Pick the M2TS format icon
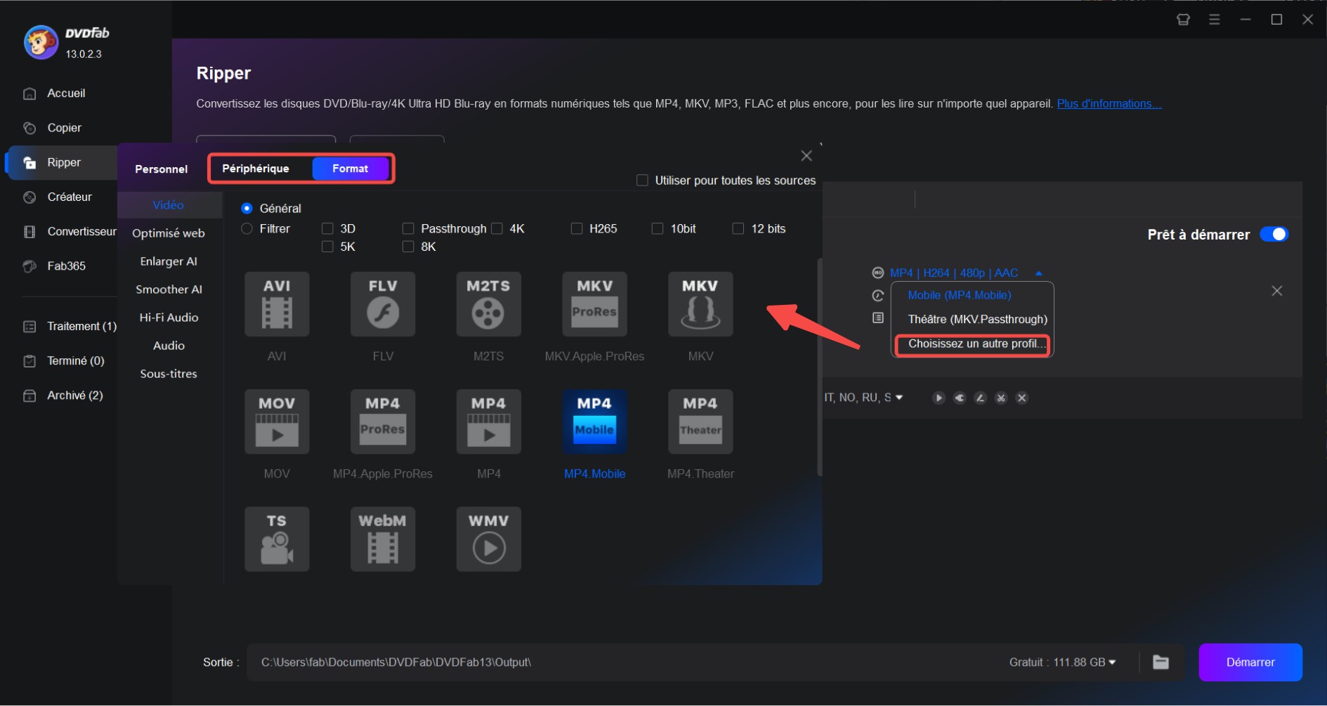 [489, 304]
